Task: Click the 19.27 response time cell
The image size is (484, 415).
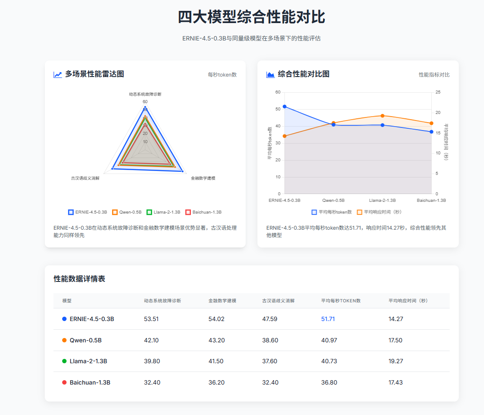Action: [x=396, y=361]
